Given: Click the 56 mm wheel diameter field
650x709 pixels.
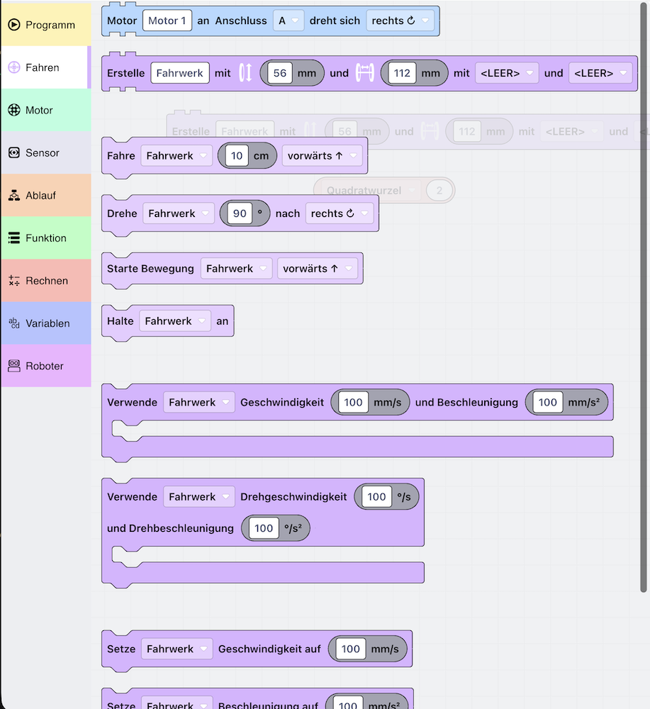Looking at the screenshot, I should 280,73.
